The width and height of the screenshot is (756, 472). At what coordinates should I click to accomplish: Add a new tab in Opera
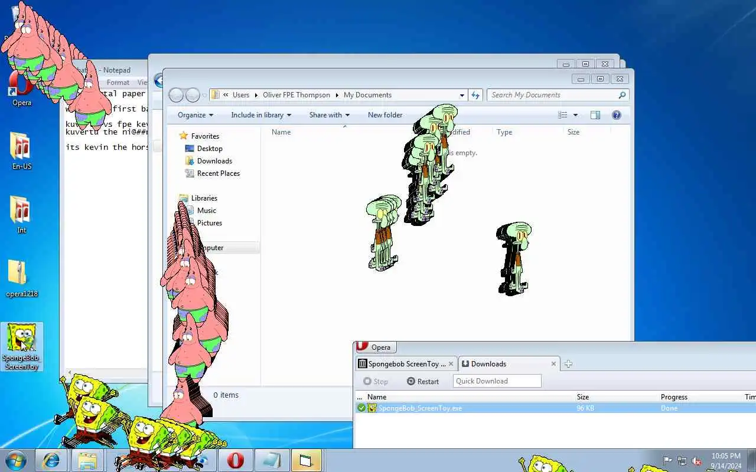click(x=568, y=364)
